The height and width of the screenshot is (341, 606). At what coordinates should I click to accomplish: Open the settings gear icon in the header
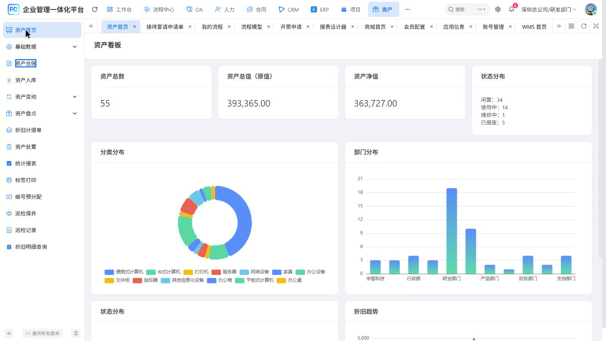coord(498,9)
